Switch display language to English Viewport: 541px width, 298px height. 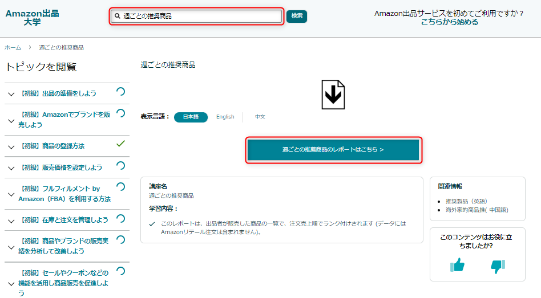coord(225,117)
